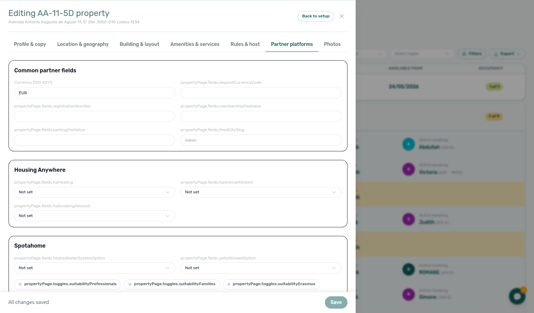Click Filters button in background page
The image size is (534, 313).
click(472, 54)
